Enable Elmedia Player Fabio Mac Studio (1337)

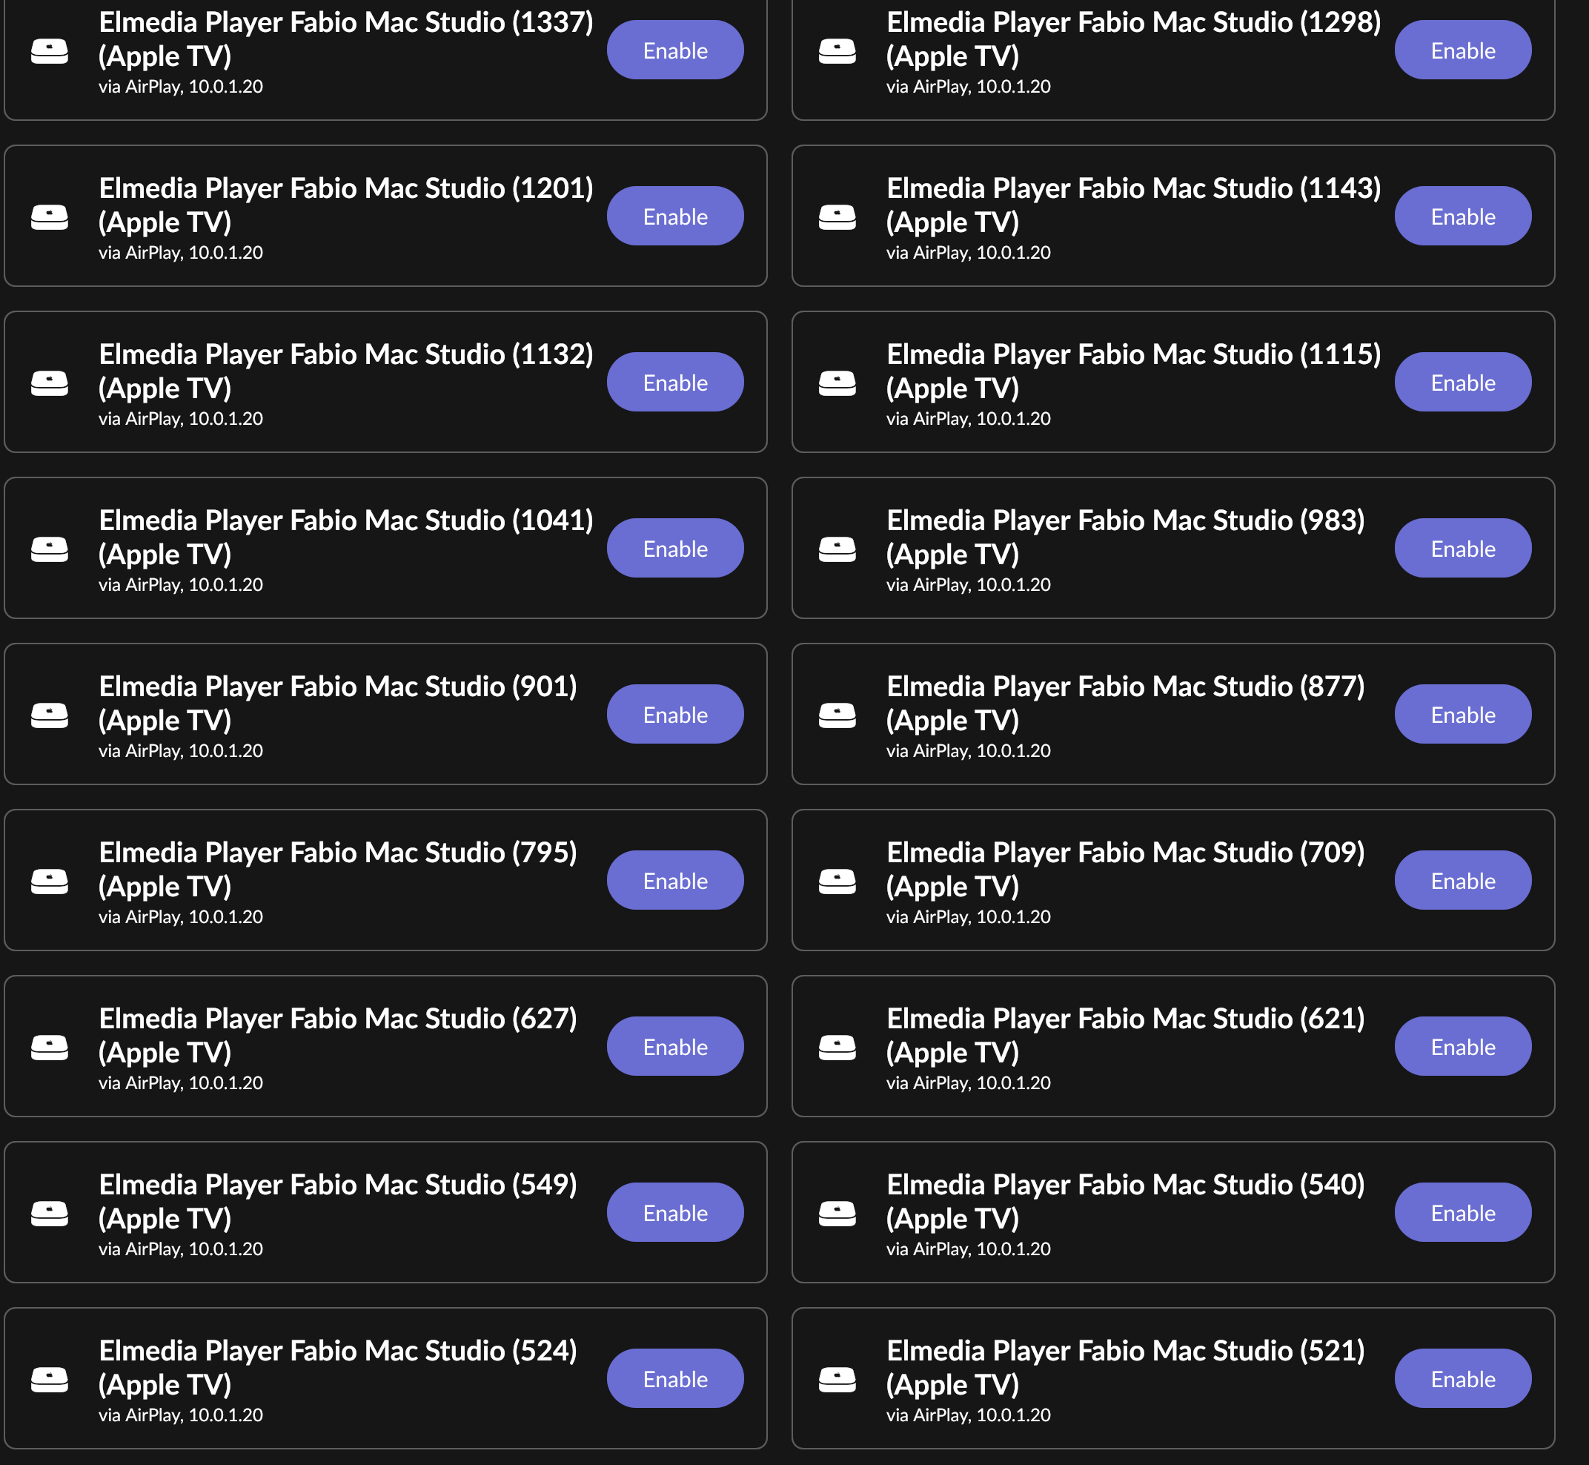tap(675, 50)
